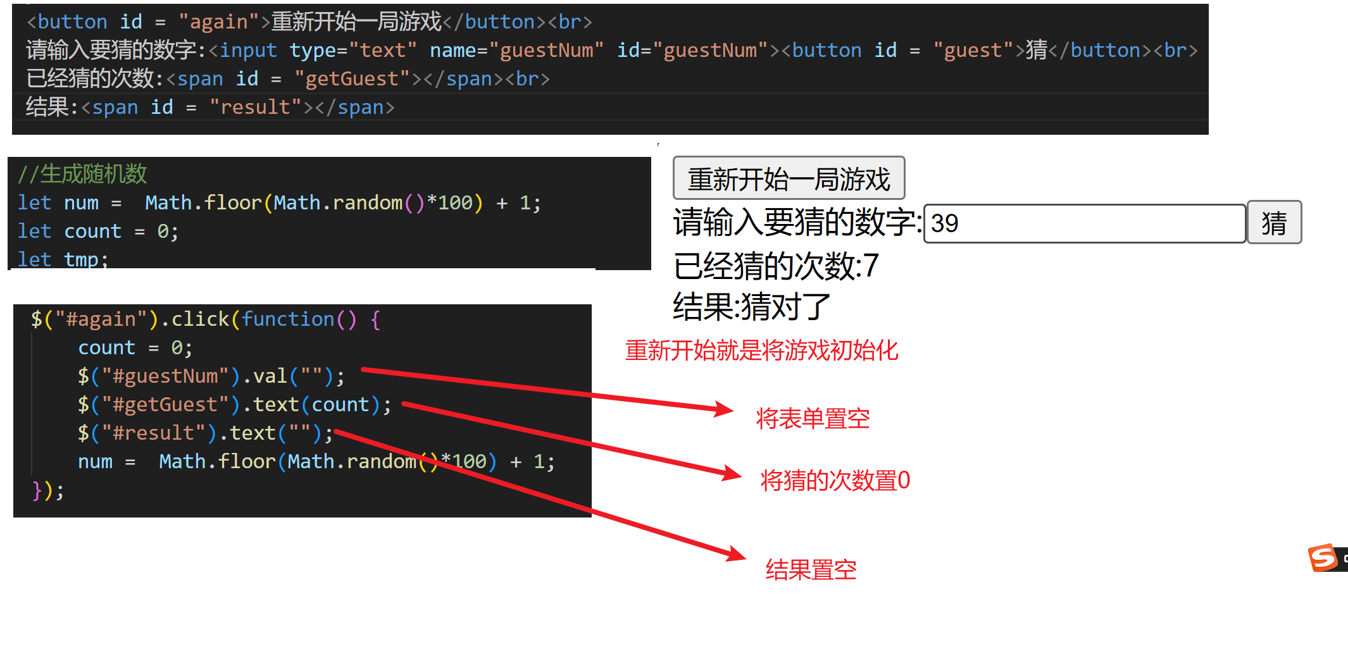Click the code comment //生成随机数

click(82, 173)
